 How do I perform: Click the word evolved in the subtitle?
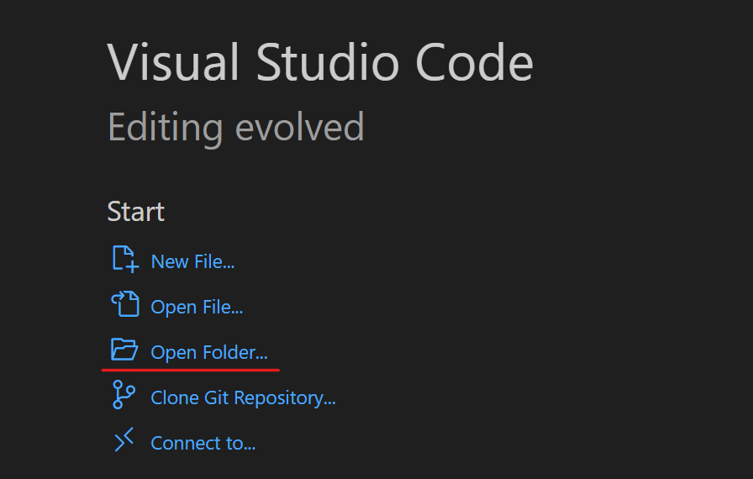tap(300, 127)
